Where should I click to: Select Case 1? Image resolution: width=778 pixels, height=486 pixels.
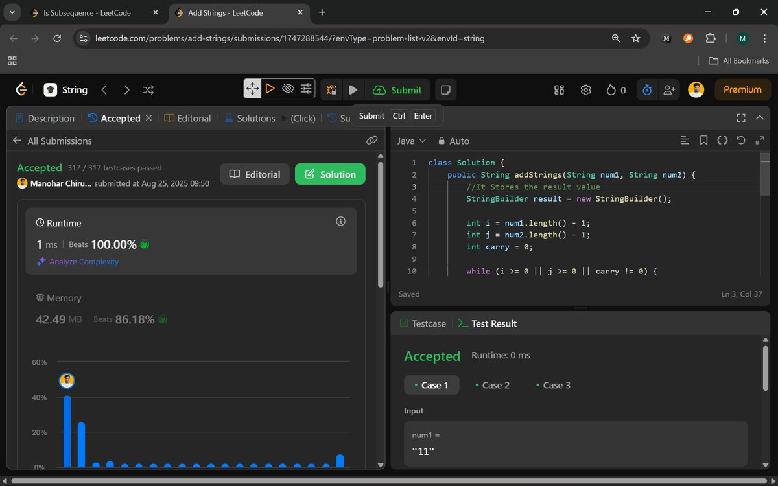[431, 385]
